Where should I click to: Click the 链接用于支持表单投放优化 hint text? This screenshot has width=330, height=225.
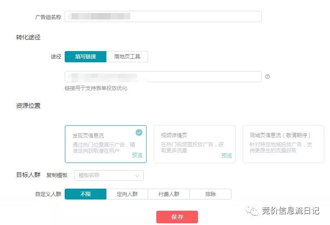96,88
